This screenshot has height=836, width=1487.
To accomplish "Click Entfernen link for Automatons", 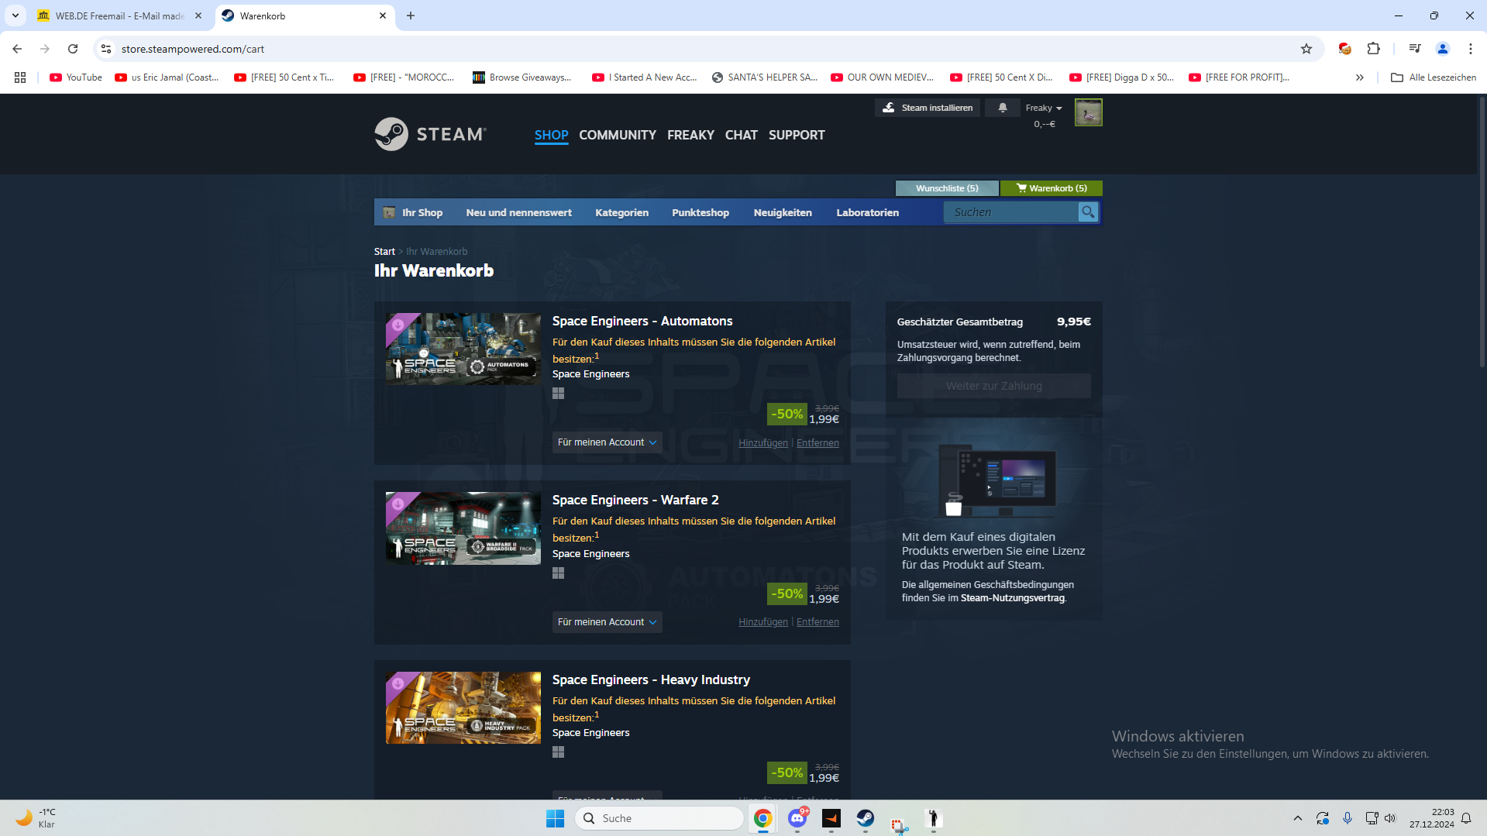I will (818, 443).
